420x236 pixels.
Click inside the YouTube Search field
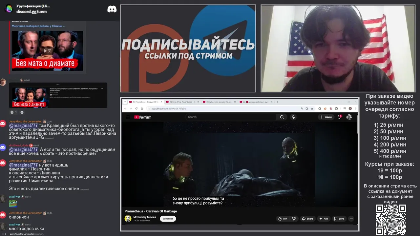click(x=231, y=117)
